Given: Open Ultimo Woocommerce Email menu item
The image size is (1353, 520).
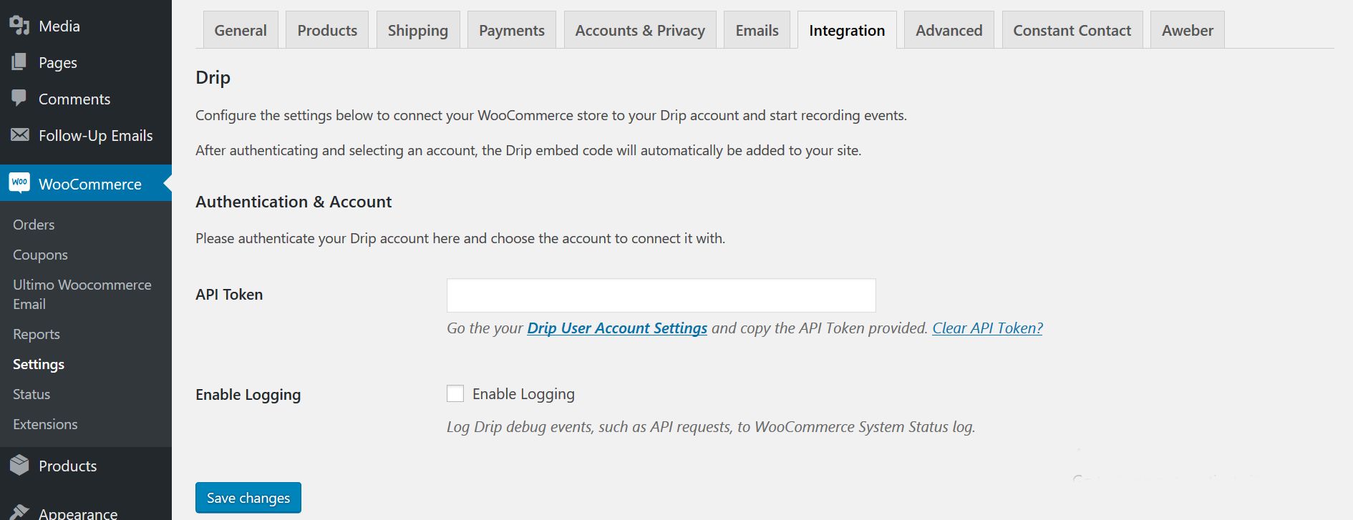Looking at the screenshot, I should click(82, 294).
